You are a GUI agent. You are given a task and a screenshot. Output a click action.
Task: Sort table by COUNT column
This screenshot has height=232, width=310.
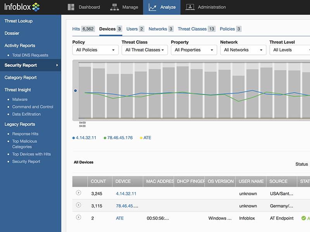(x=100, y=181)
